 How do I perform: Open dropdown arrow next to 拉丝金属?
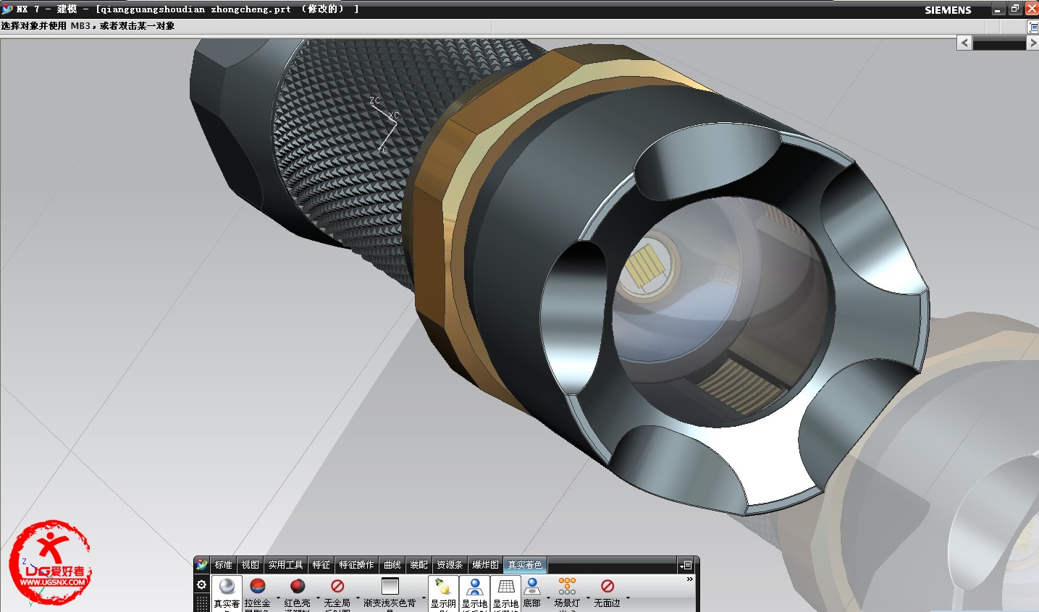[x=278, y=599]
